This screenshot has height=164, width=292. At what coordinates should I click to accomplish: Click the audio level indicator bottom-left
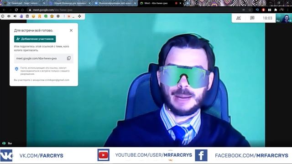pyautogui.click(x=4, y=143)
